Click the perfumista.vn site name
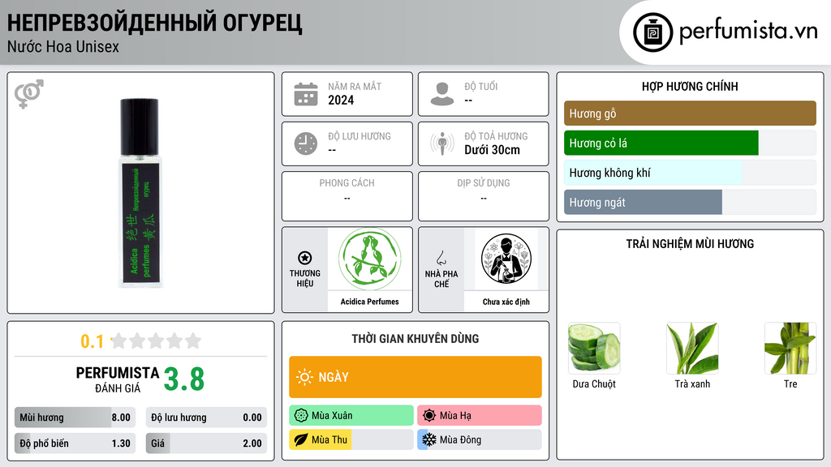 (x=748, y=32)
